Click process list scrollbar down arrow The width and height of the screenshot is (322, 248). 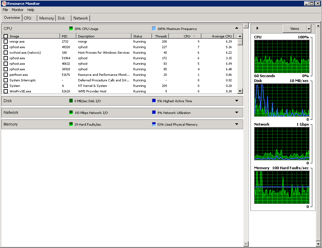pyautogui.click(x=240, y=91)
